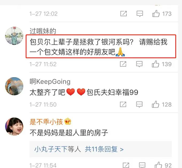Open 啊KeepGoing profile avatar
The image size is (182, 168).
tap(14, 86)
